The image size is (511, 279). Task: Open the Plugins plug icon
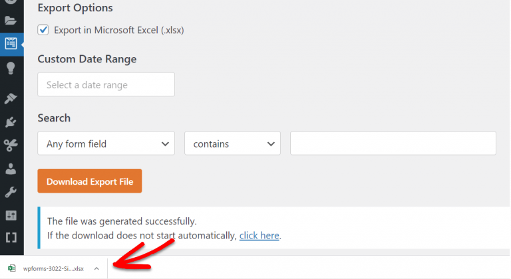click(x=11, y=122)
